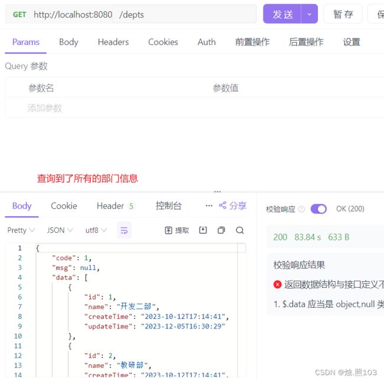The width and height of the screenshot is (384, 381).
Task: Click the localhost:8080 base URL field
Action: pyautogui.click(x=73, y=14)
